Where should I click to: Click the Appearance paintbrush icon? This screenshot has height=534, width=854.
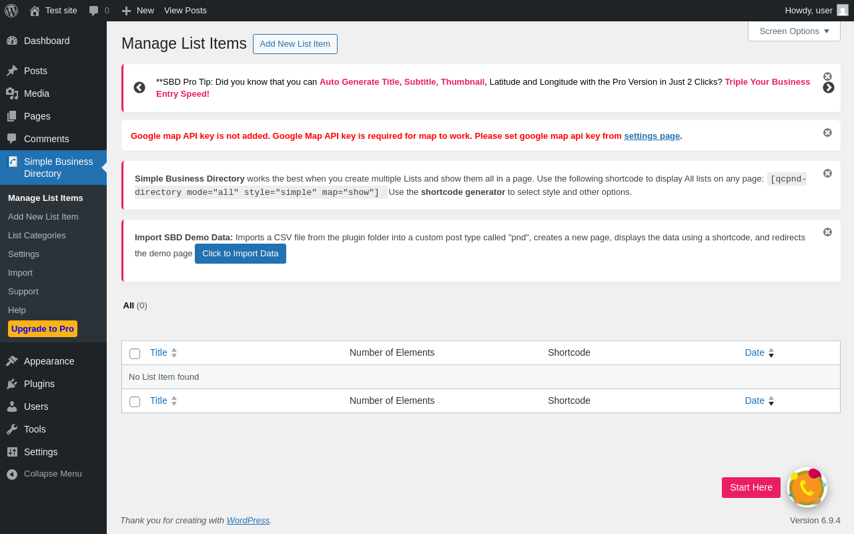(x=12, y=361)
